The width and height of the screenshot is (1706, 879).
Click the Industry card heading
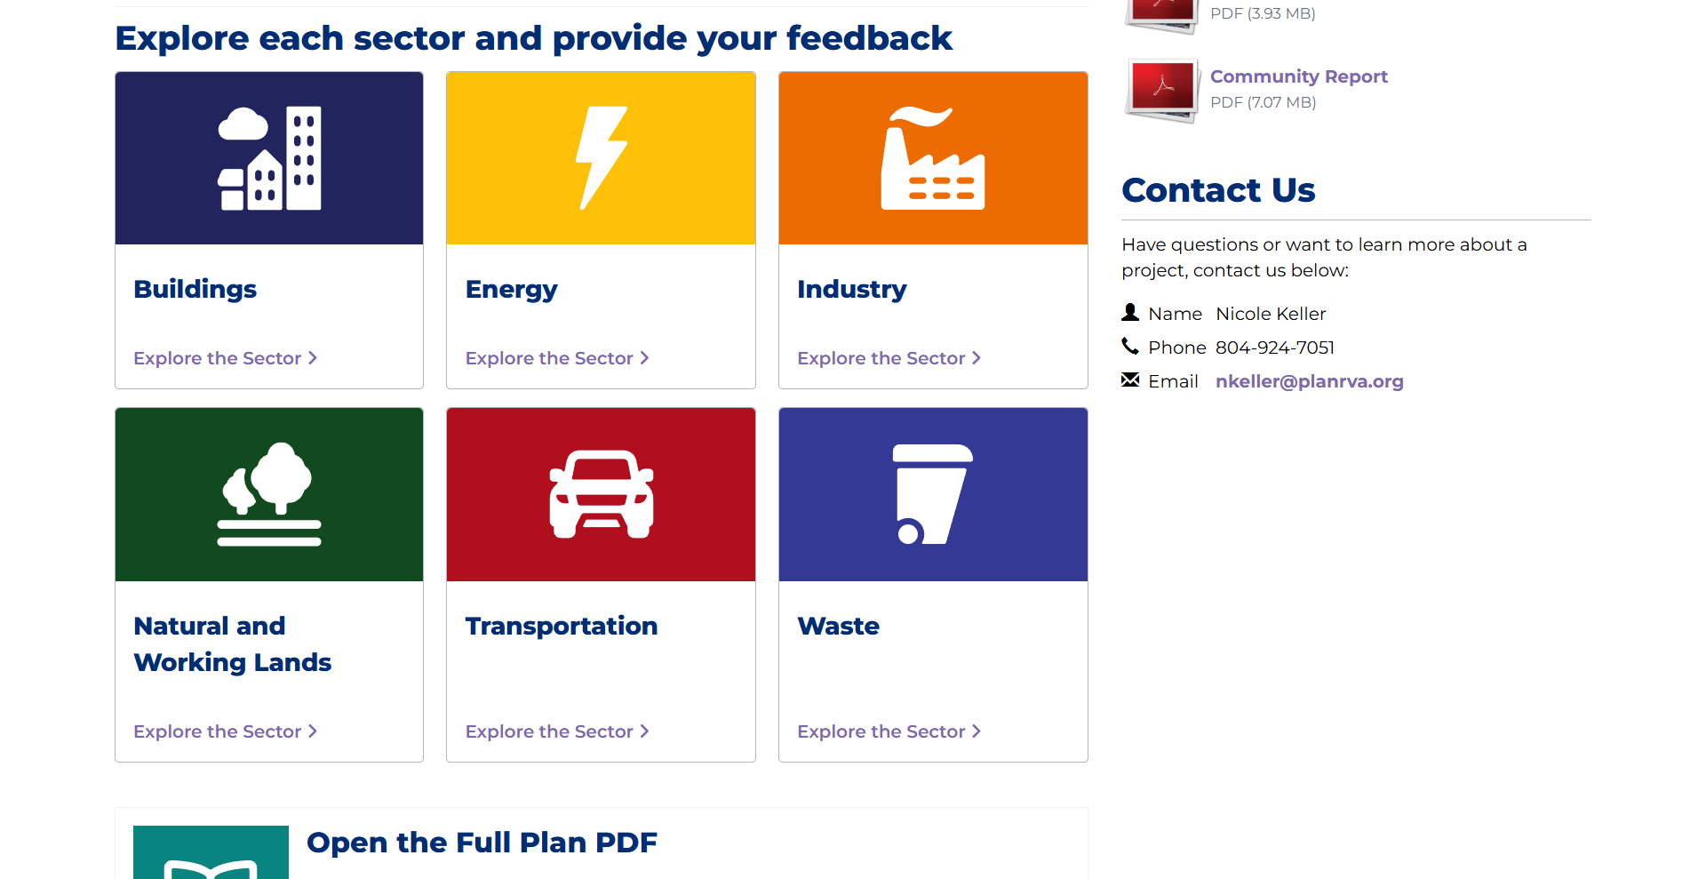click(851, 289)
